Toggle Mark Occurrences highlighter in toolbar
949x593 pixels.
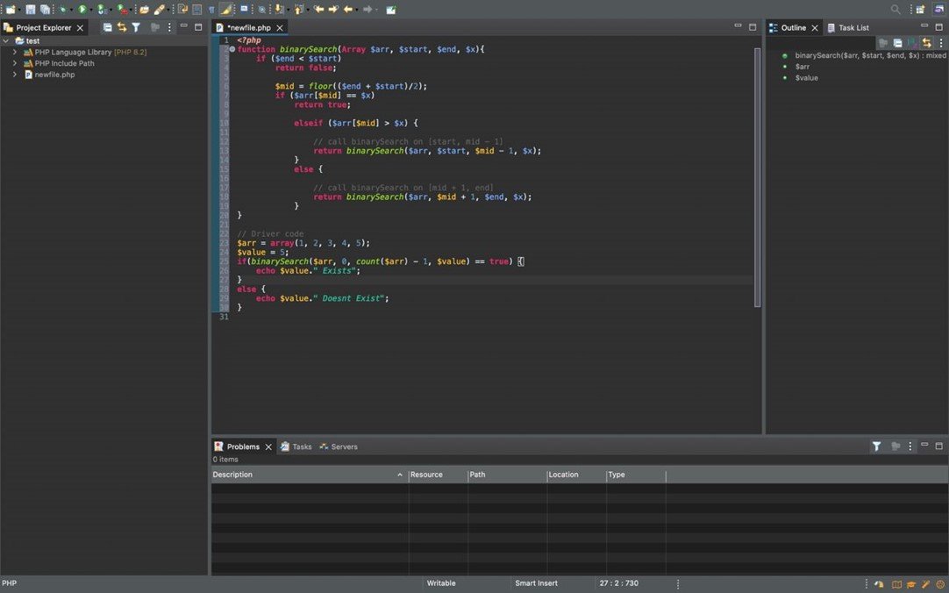pyautogui.click(x=225, y=9)
